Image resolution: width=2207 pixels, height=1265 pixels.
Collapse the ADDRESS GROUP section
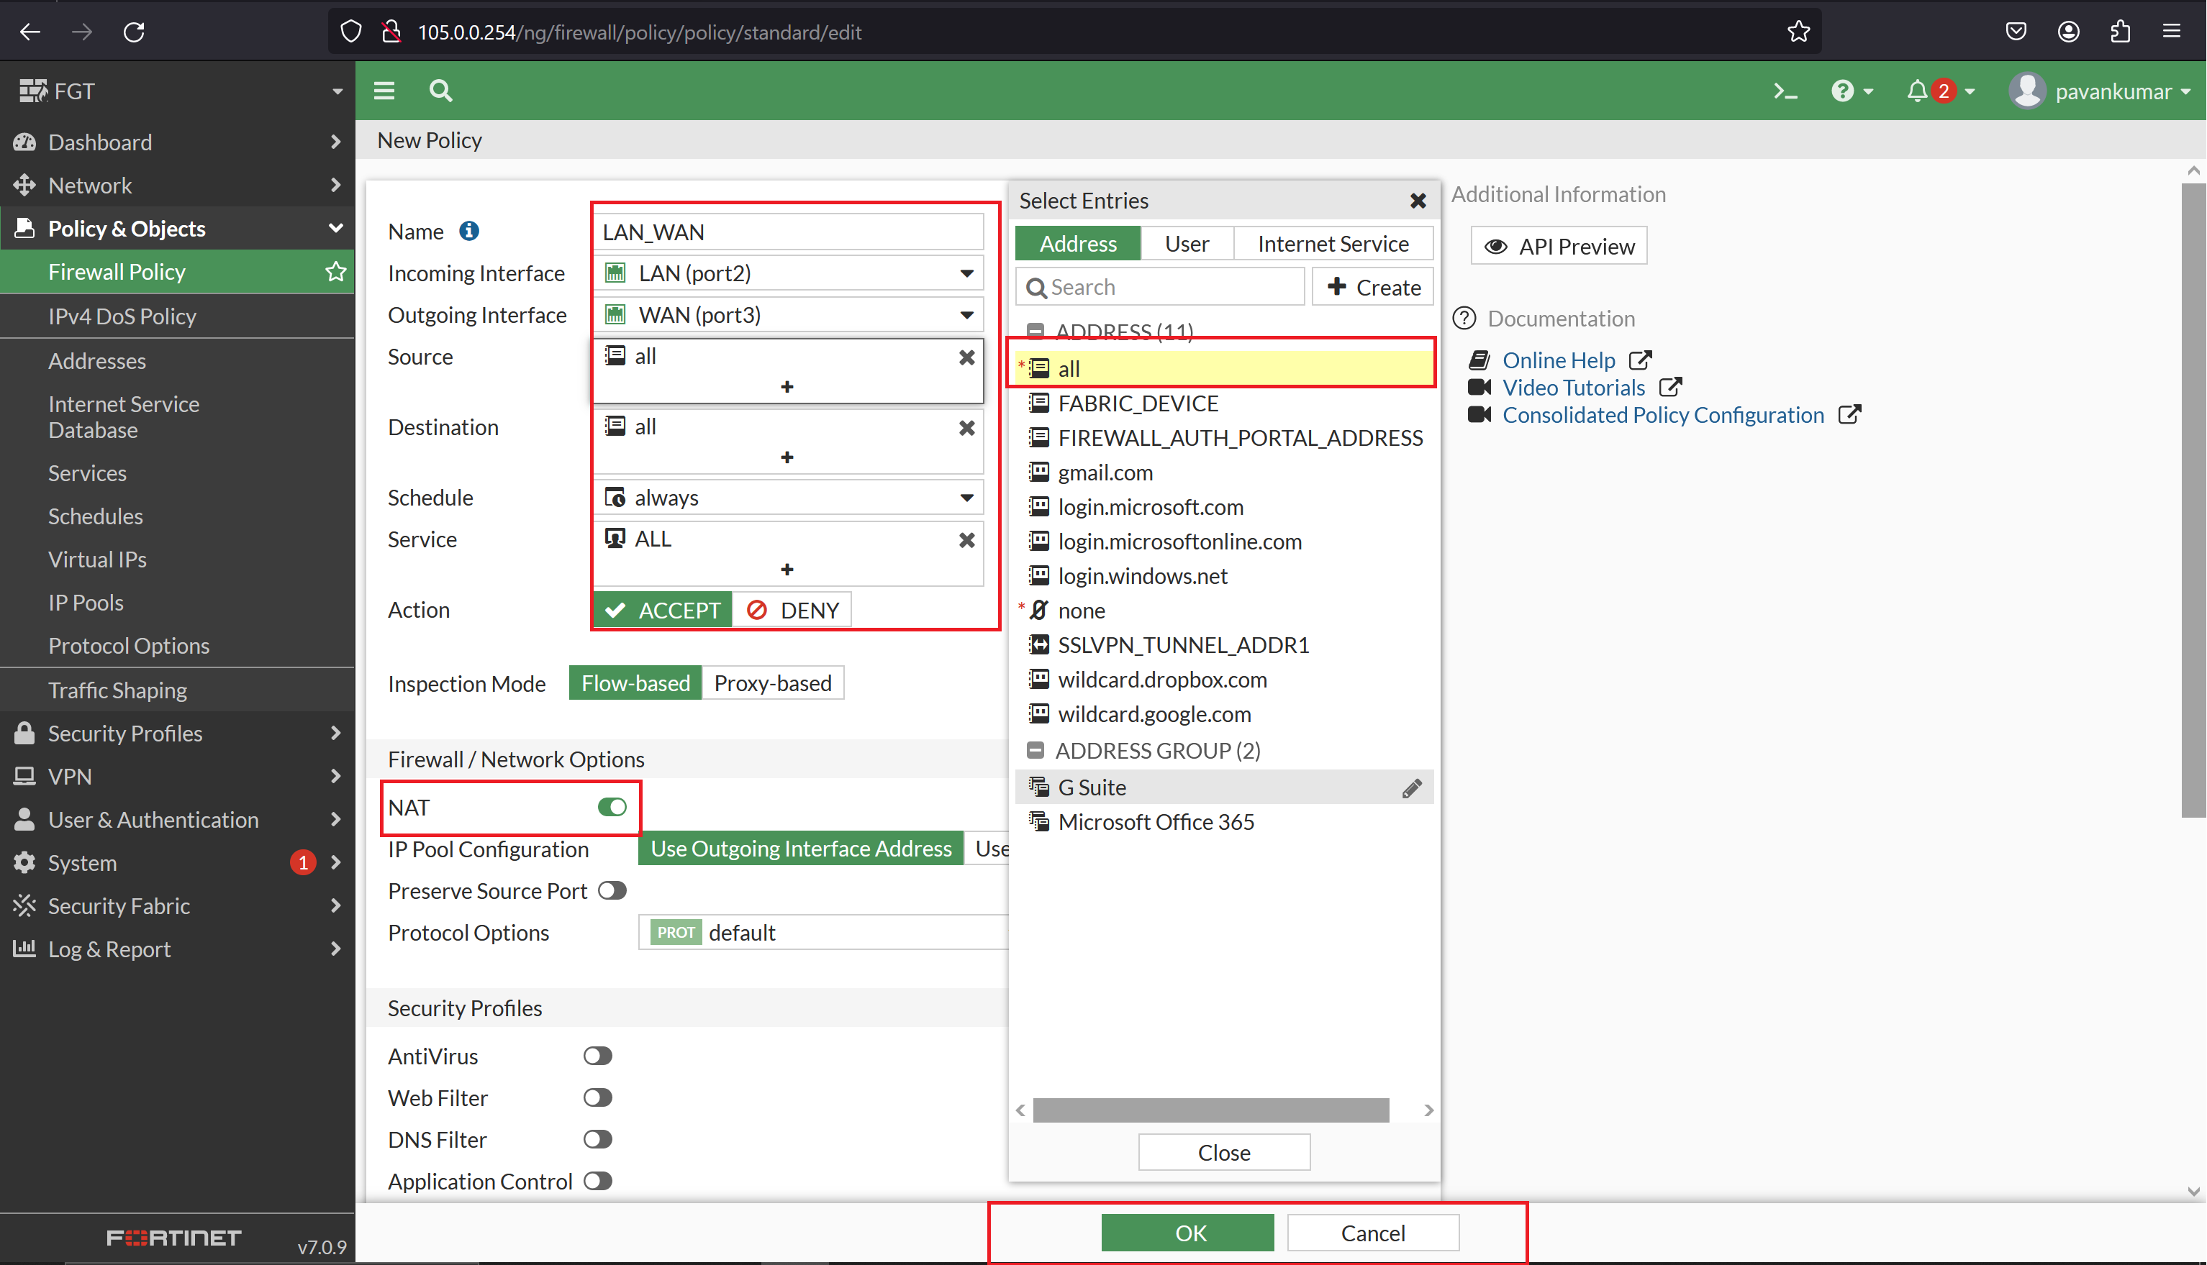coord(1035,749)
